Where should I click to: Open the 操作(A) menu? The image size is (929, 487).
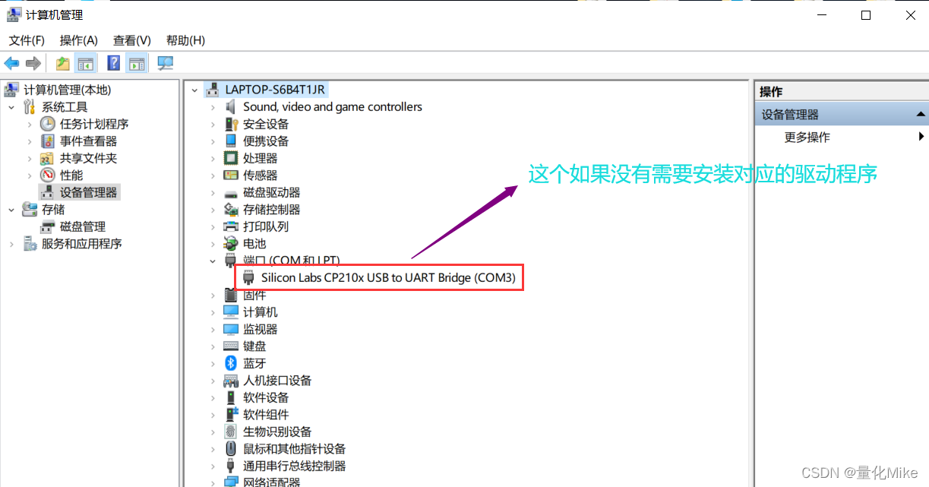(78, 40)
